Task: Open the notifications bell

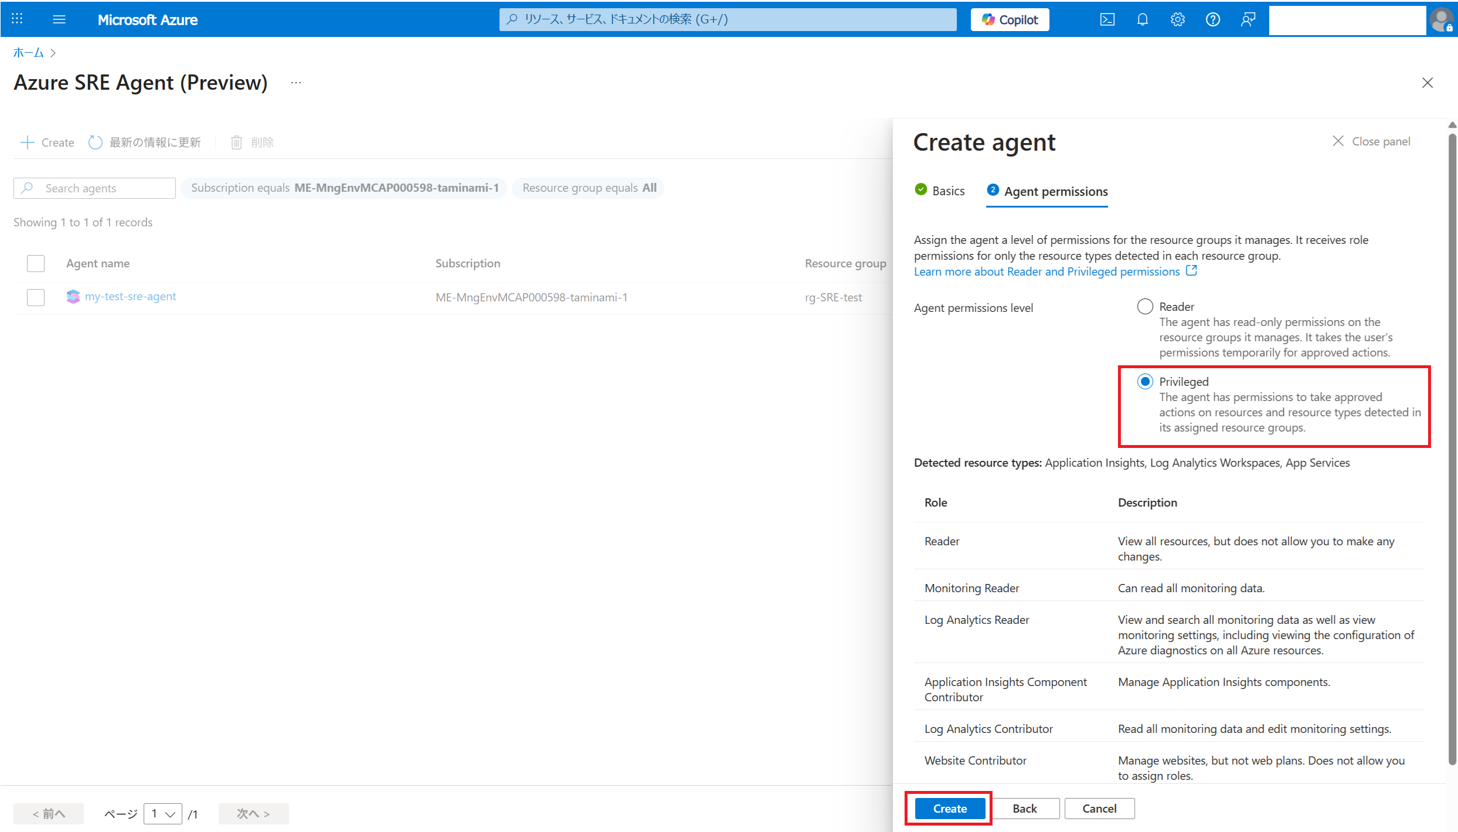Action: (x=1142, y=19)
